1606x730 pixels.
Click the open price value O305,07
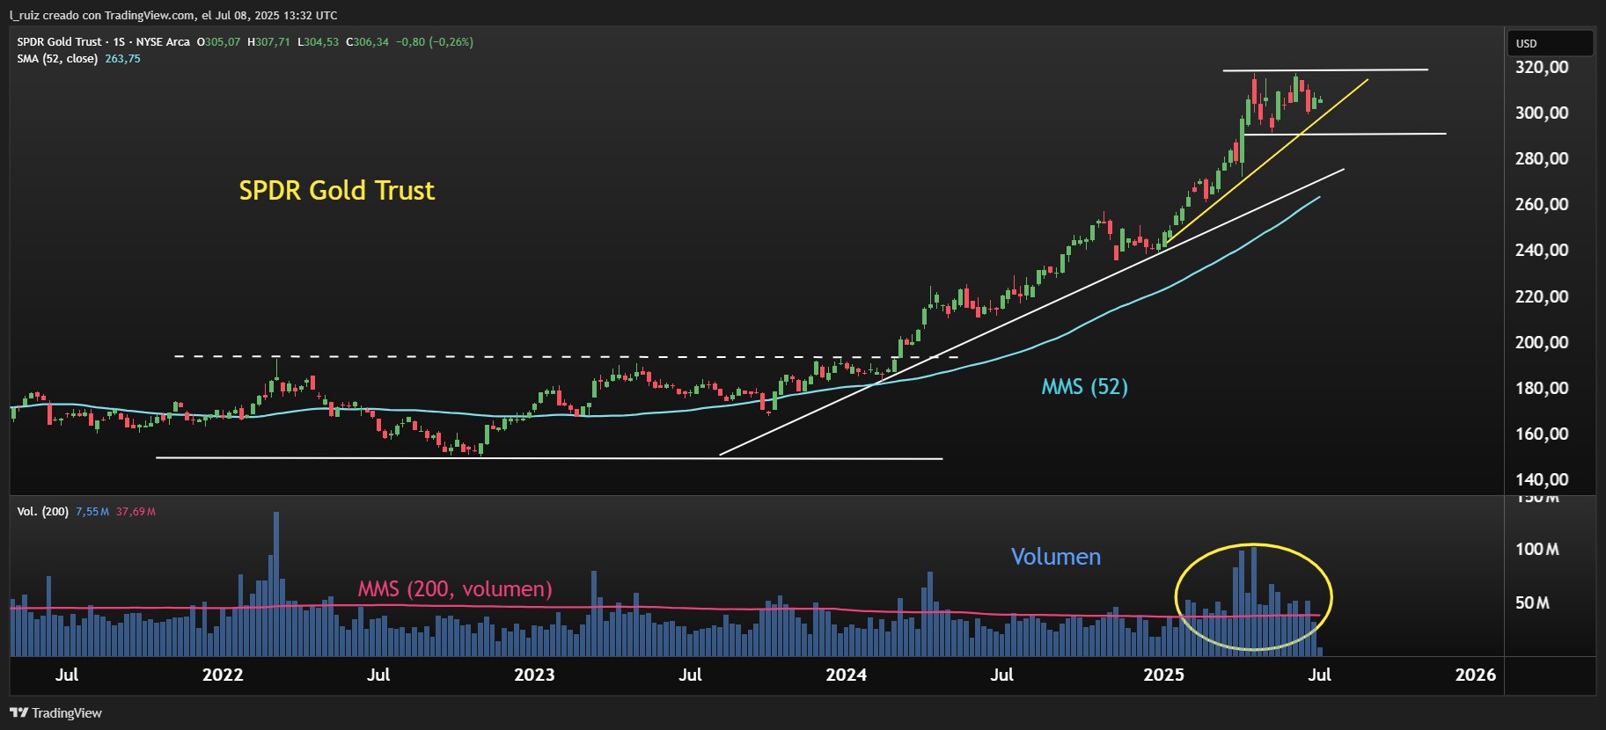coord(218,41)
